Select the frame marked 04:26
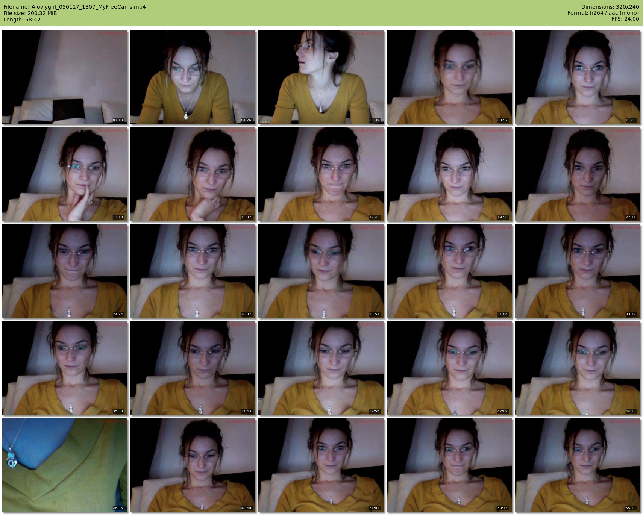Screen dimensions: 643x515 [x=193, y=77]
